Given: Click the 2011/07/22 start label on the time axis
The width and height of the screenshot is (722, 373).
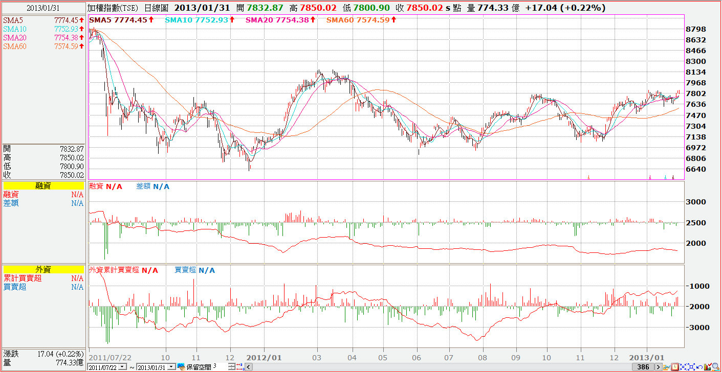Looking at the screenshot, I should (109, 357).
